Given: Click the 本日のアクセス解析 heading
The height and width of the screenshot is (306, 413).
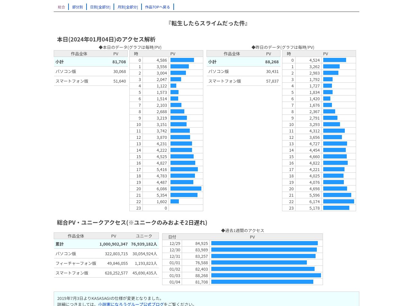Looking at the screenshot, I should 106,39.
